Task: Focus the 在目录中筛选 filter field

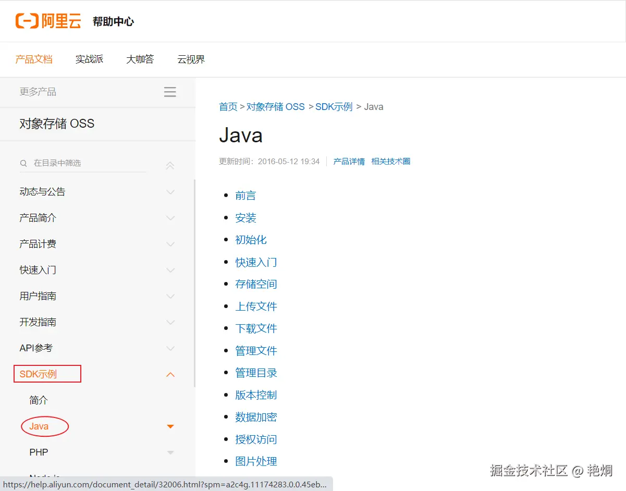Action: click(83, 163)
